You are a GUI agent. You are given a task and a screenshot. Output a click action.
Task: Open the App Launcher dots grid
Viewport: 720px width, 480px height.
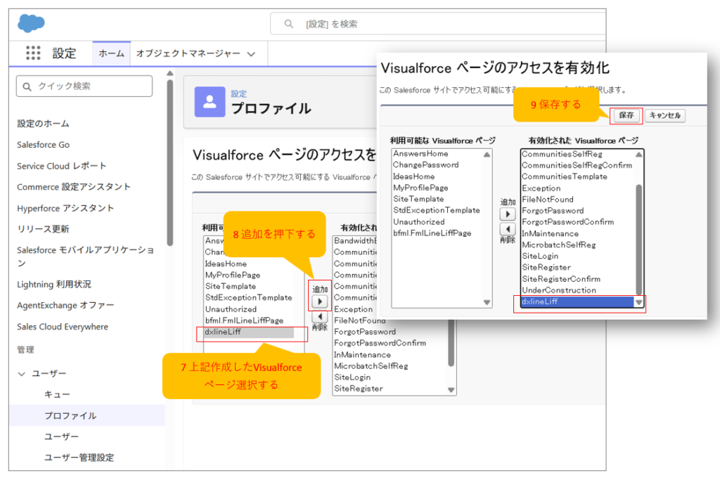pyautogui.click(x=33, y=53)
